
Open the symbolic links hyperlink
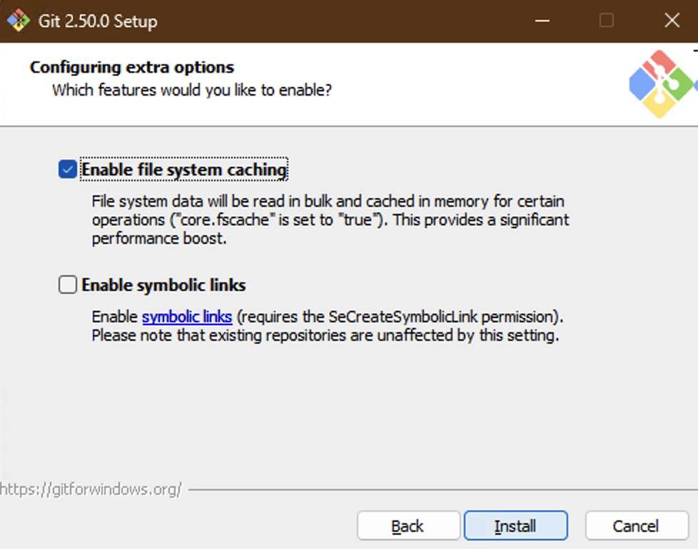click(x=187, y=317)
